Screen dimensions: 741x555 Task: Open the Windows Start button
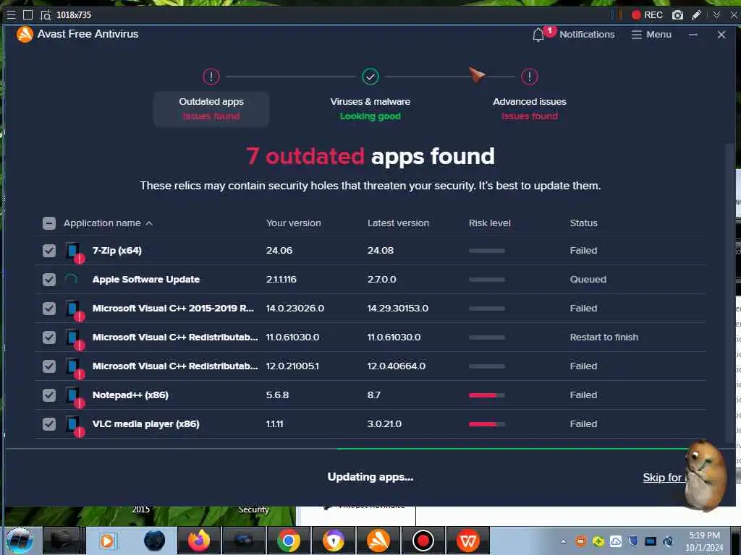19,541
